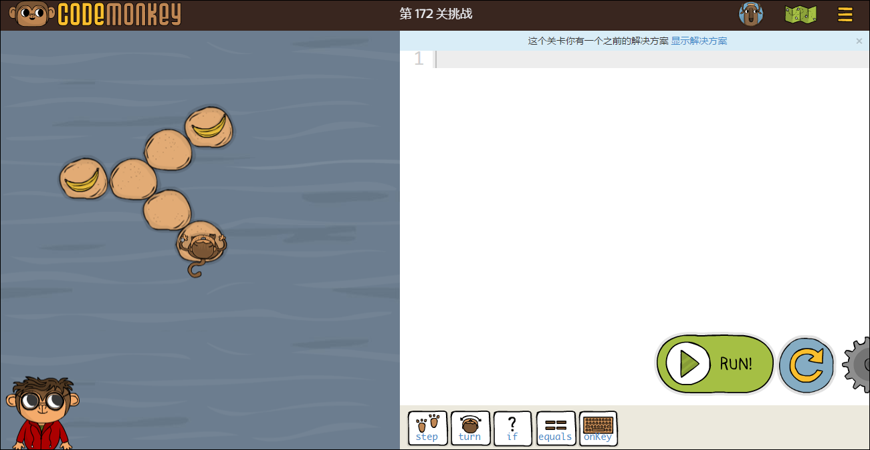870x450 pixels.
Task: Insert the equals operator block
Action: 556,428
